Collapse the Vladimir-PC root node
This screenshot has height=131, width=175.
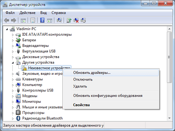coord(7,29)
